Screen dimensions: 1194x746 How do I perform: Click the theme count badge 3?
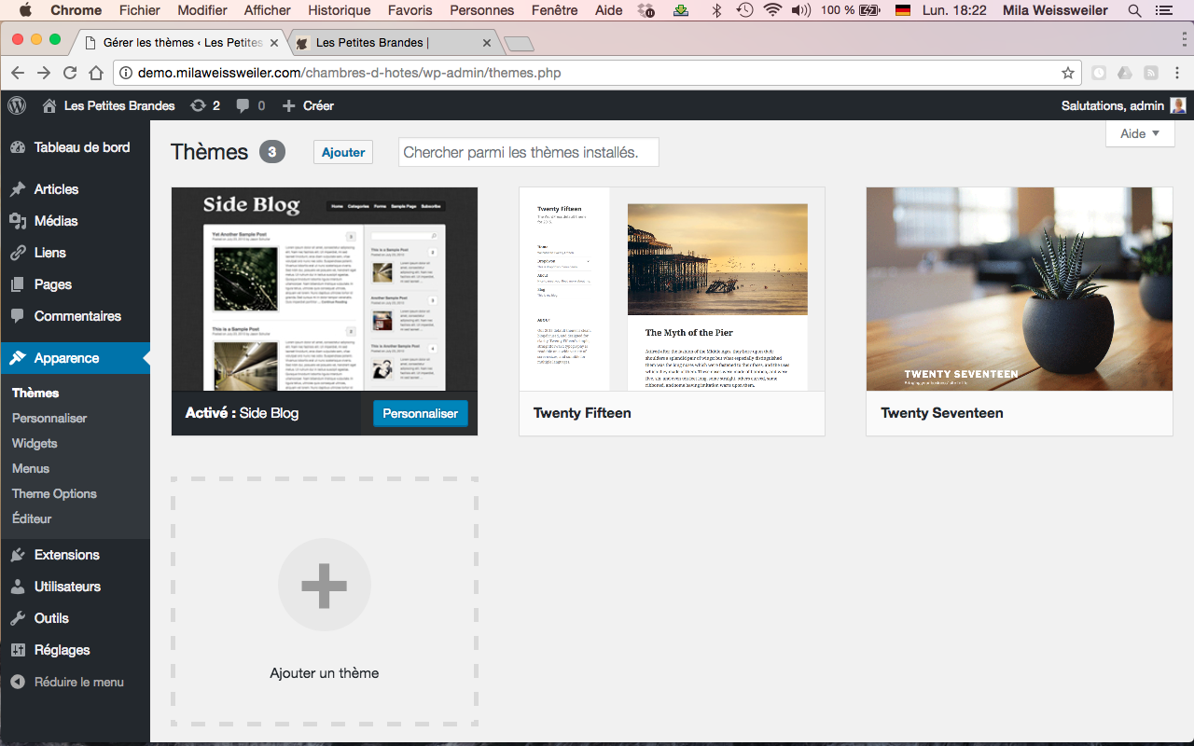(x=272, y=152)
